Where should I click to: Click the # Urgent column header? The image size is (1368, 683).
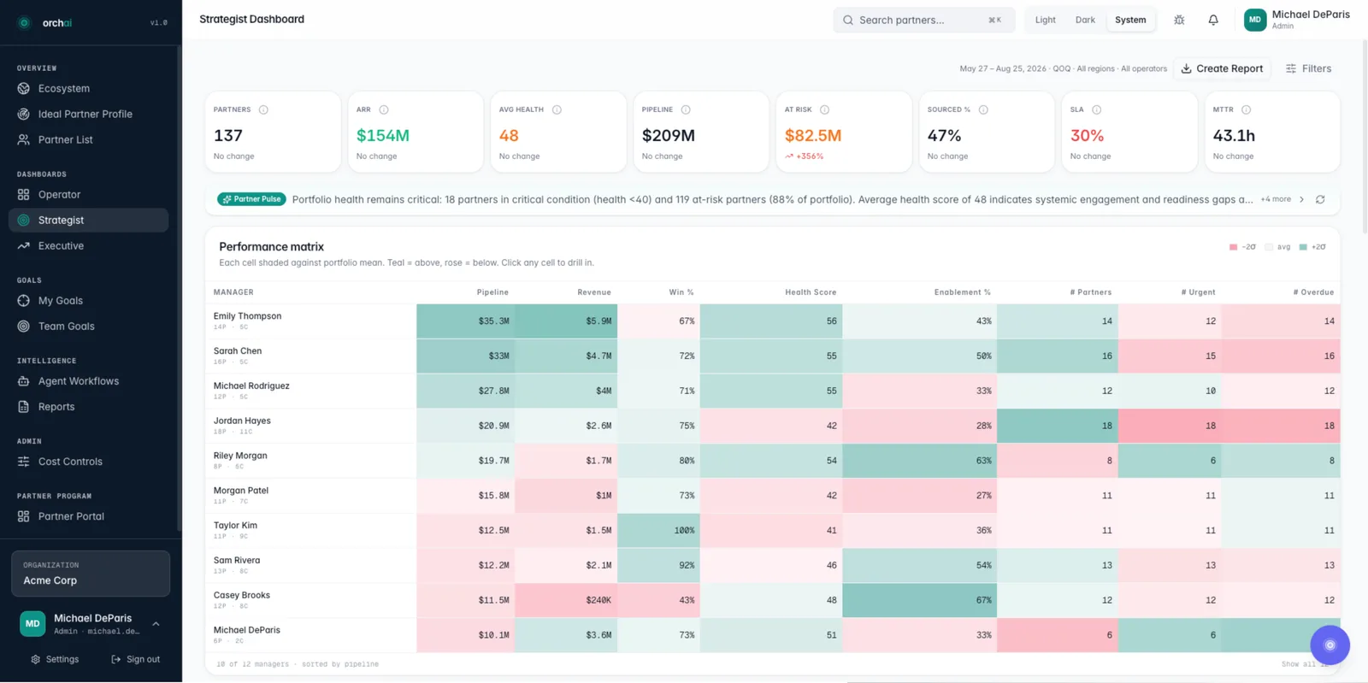(1198, 292)
